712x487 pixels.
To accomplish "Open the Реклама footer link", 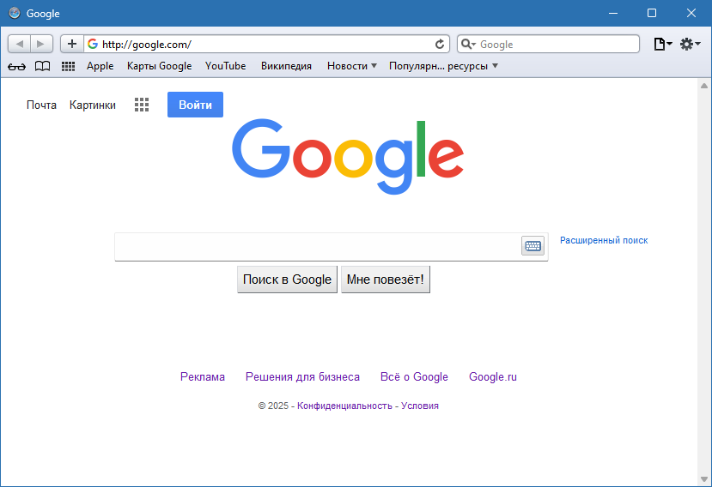I will point(203,376).
